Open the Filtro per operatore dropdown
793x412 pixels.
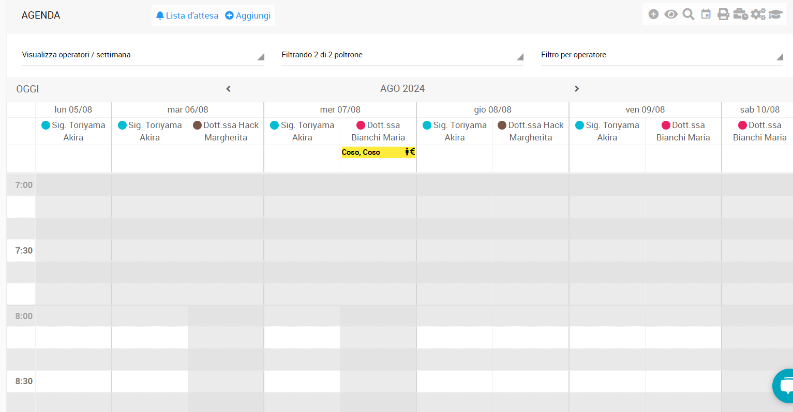pos(662,55)
